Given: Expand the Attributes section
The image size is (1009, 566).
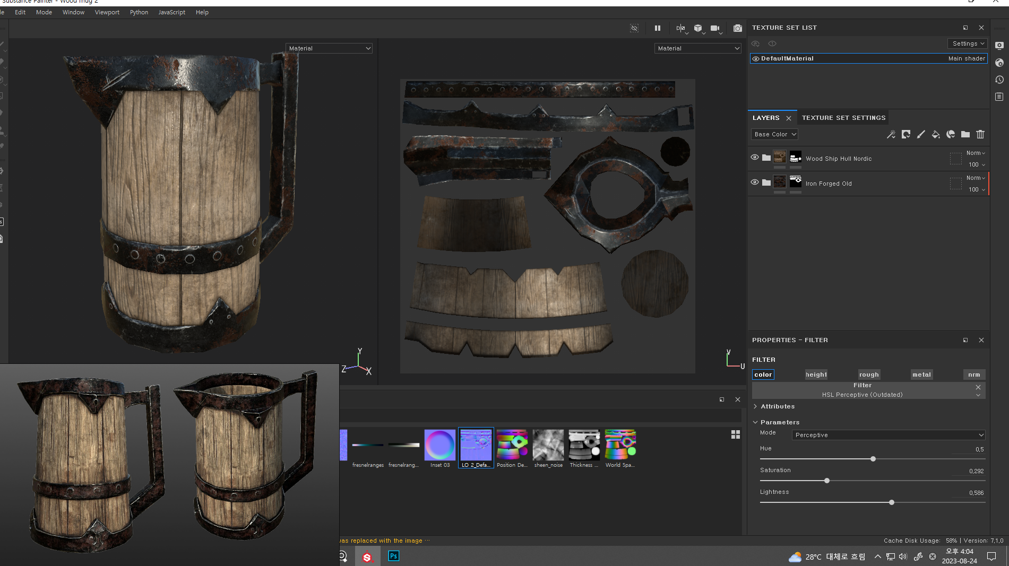Looking at the screenshot, I should (x=778, y=406).
